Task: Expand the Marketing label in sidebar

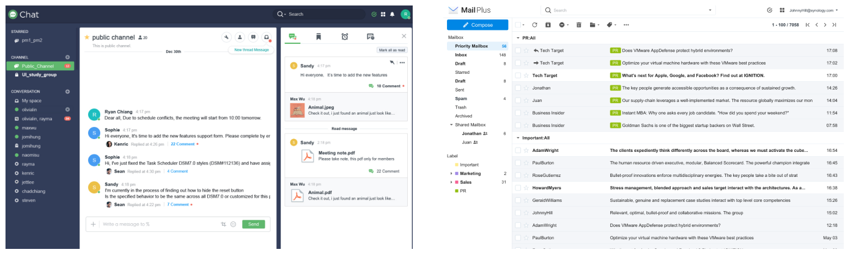Action: pos(451,173)
